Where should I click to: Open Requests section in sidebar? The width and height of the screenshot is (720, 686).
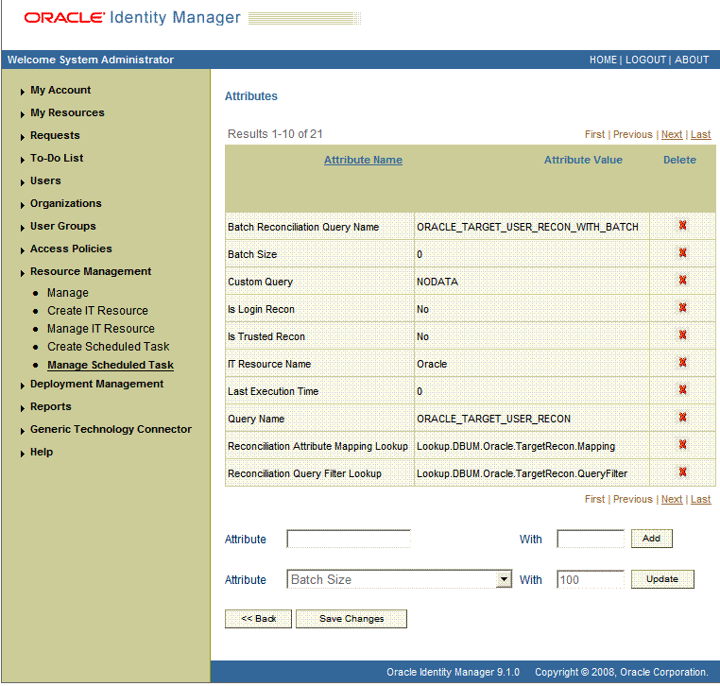(55, 135)
